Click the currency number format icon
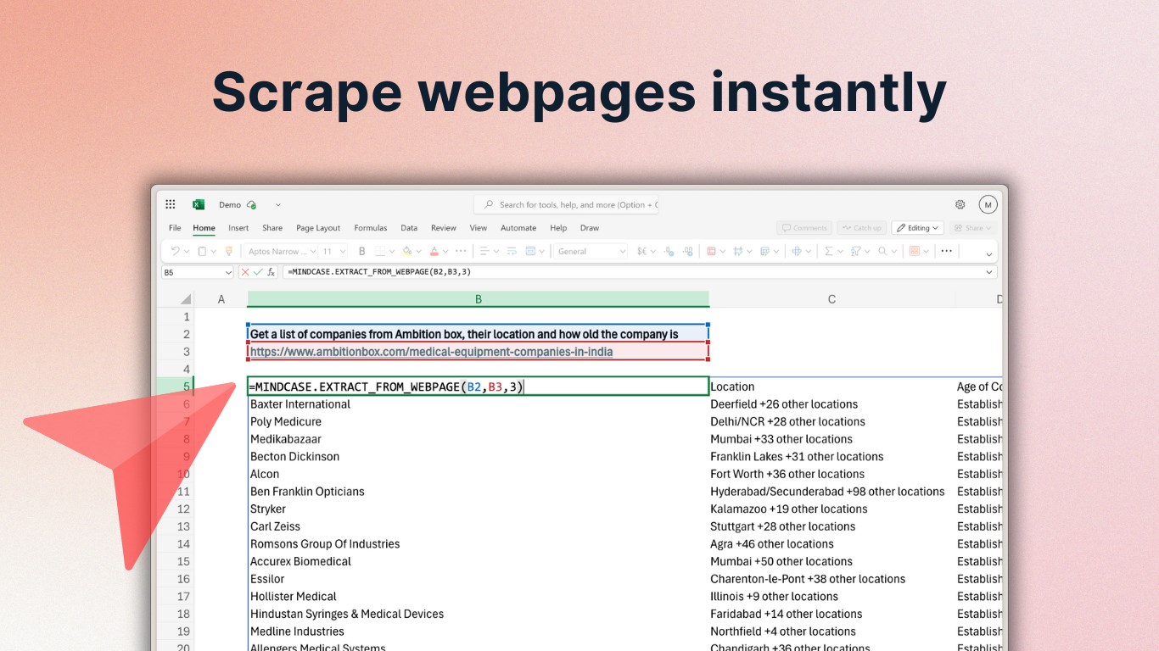This screenshot has height=651, width=1159. [641, 251]
